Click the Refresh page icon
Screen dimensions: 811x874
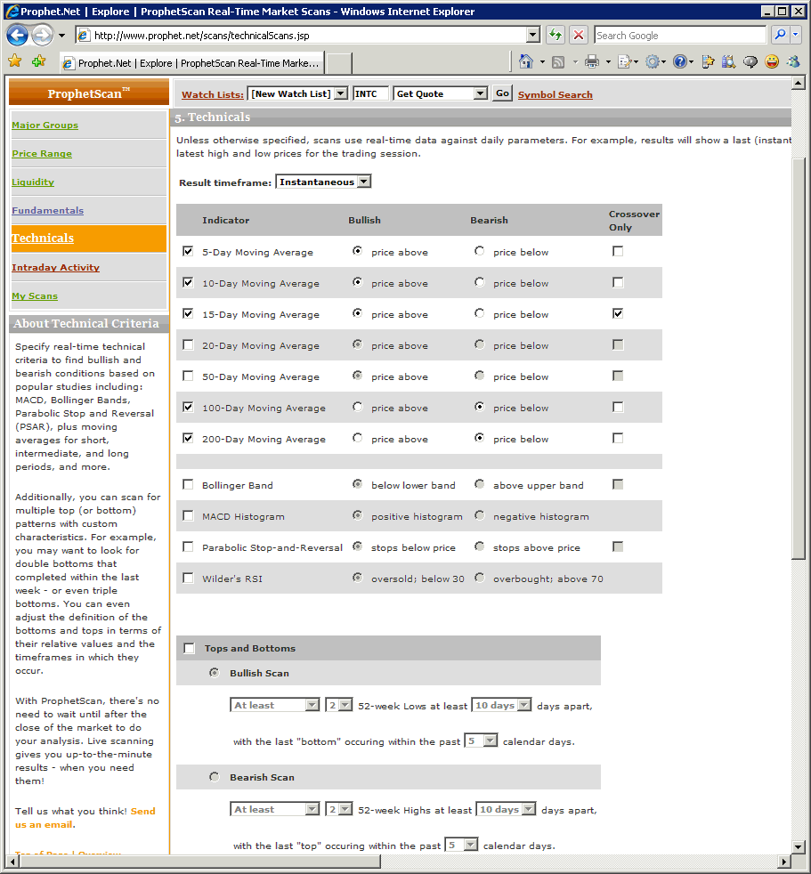[556, 36]
